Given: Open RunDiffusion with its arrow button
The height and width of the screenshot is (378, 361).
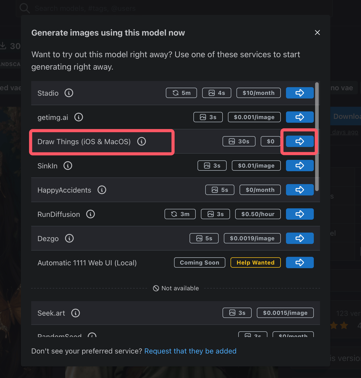Looking at the screenshot, I should 300,214.
